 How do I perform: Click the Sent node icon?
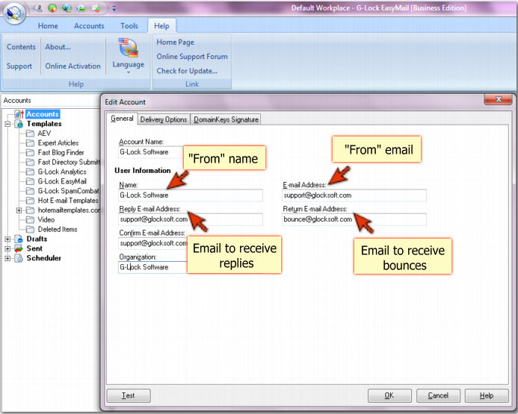[x=19, y=248]
